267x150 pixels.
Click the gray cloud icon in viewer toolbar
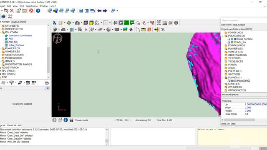63,30
